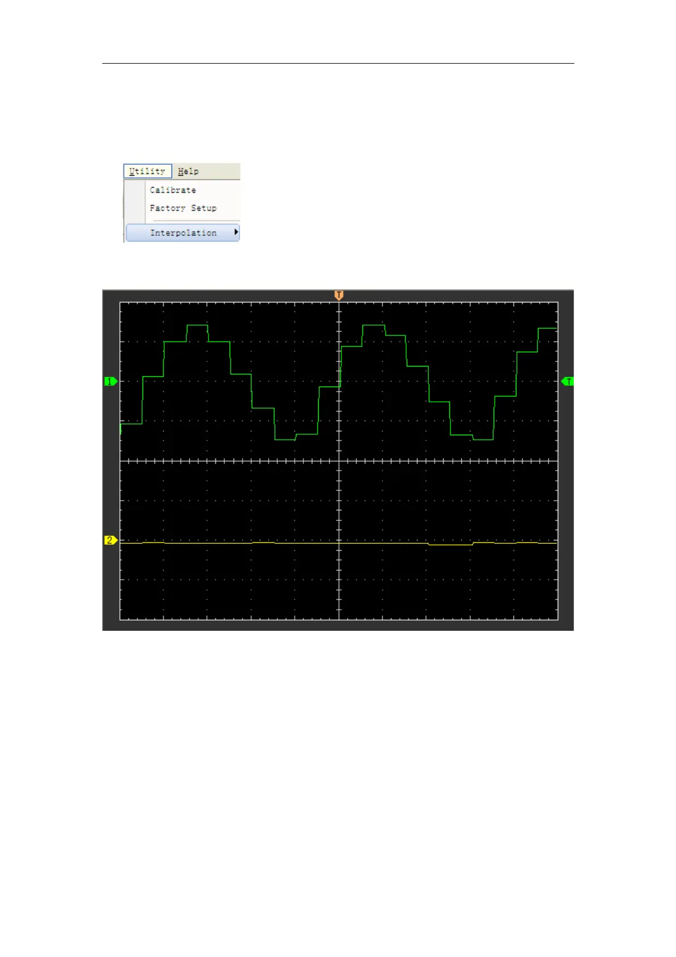Click the green waveform step at far right edge
The height and width of the screenshot is (957, 676).
pyautogui.click(x=548, y=328)
